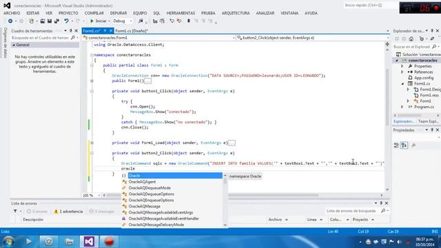Expand the Properties node in Solution Explorer
This screenshot has height=248, width=441.
click(x=402, y=66)
